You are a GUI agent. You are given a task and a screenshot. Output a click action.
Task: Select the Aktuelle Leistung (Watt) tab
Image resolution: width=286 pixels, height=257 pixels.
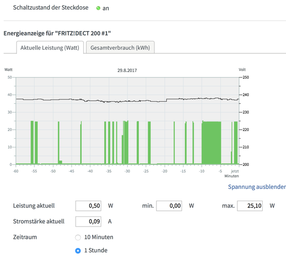click(50, 48)
